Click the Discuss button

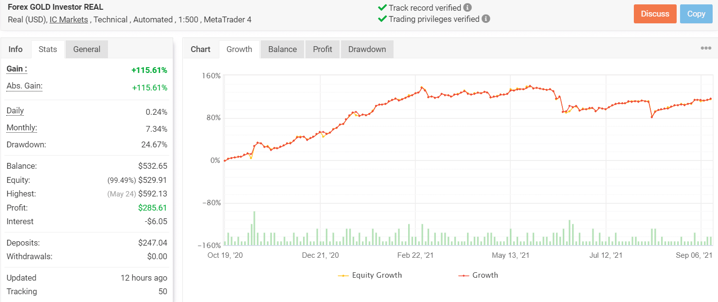(x=655, y=14)
